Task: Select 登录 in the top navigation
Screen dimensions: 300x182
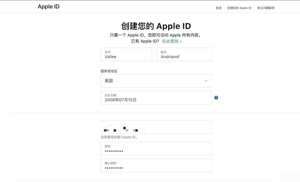Action: pyautogui.click(x=219, y=8)
